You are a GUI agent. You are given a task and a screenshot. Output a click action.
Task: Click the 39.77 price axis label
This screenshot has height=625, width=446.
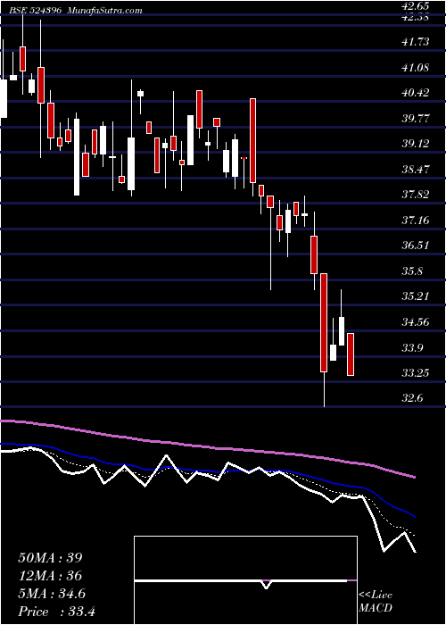click(415, 118)
